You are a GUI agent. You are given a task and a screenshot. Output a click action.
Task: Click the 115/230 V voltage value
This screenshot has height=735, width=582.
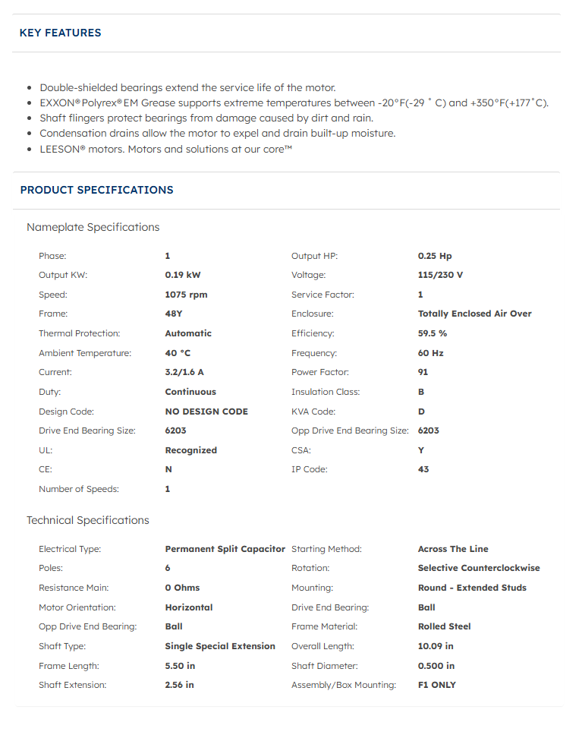click(x=440, y=275)
